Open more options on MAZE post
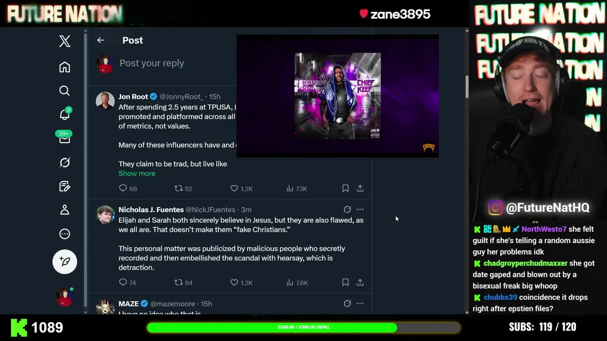This screenshot has width=607, height=341. [x=360, y=304]
